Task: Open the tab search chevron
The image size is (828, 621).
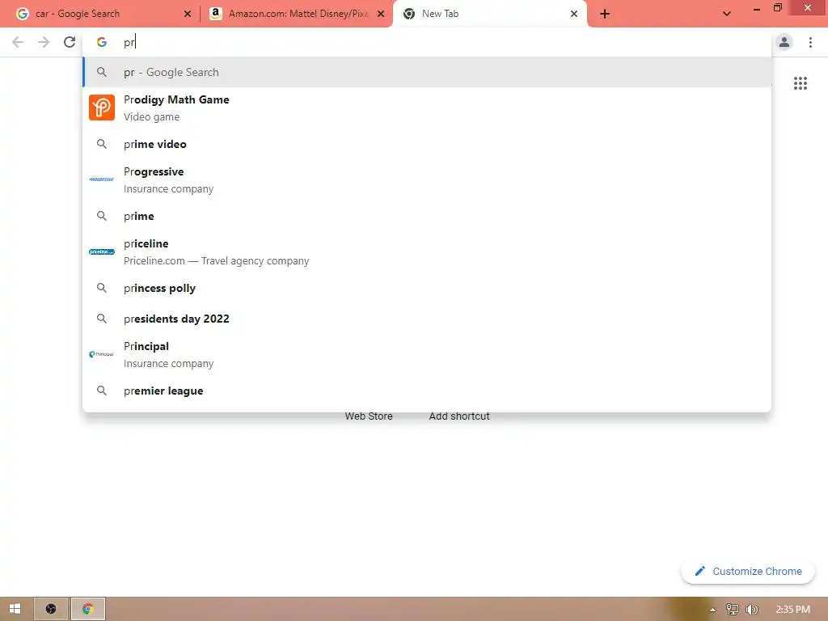Action: point(727,14)
